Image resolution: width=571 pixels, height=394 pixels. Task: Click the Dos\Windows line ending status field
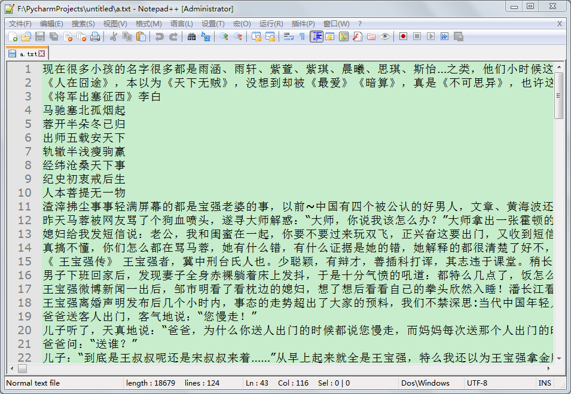click(432, 383)
